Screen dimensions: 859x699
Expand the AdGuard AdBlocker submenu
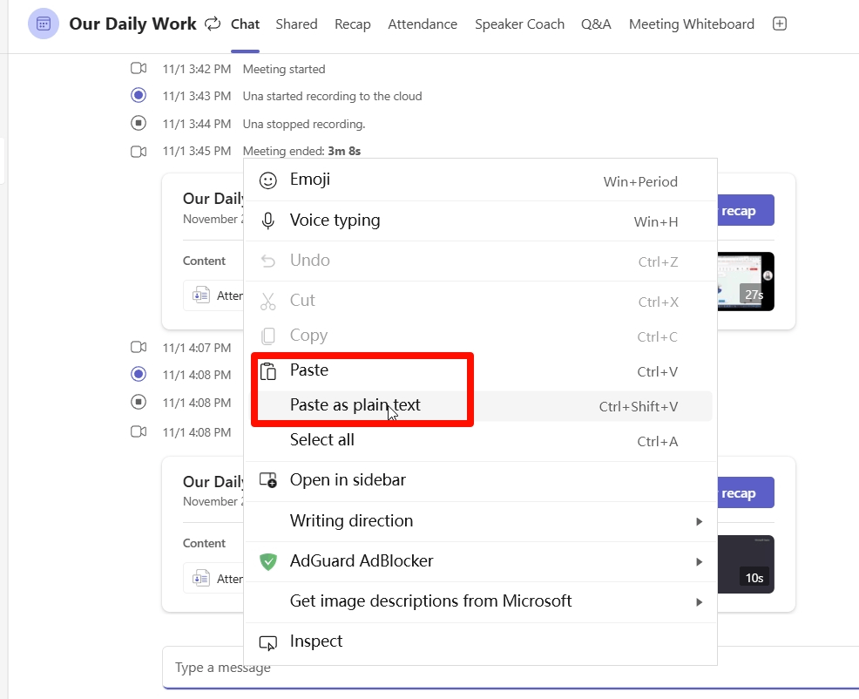tap(480, 561)
